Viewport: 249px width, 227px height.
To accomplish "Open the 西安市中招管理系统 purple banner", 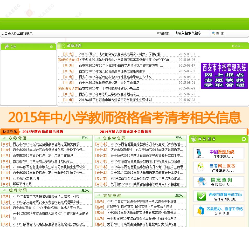I will pos(224,76).
